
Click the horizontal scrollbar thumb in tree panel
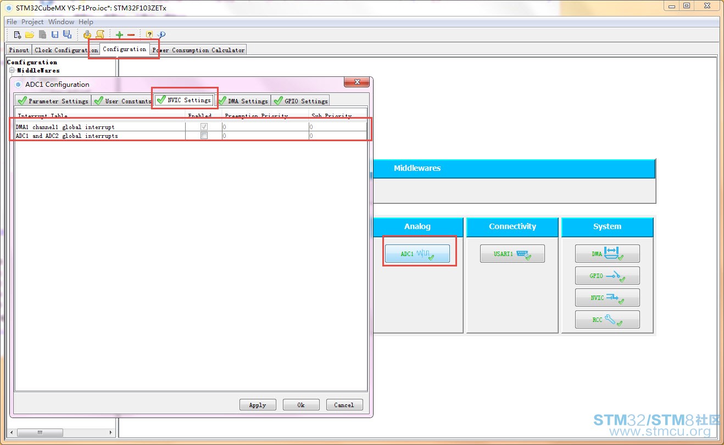(39, 432)
